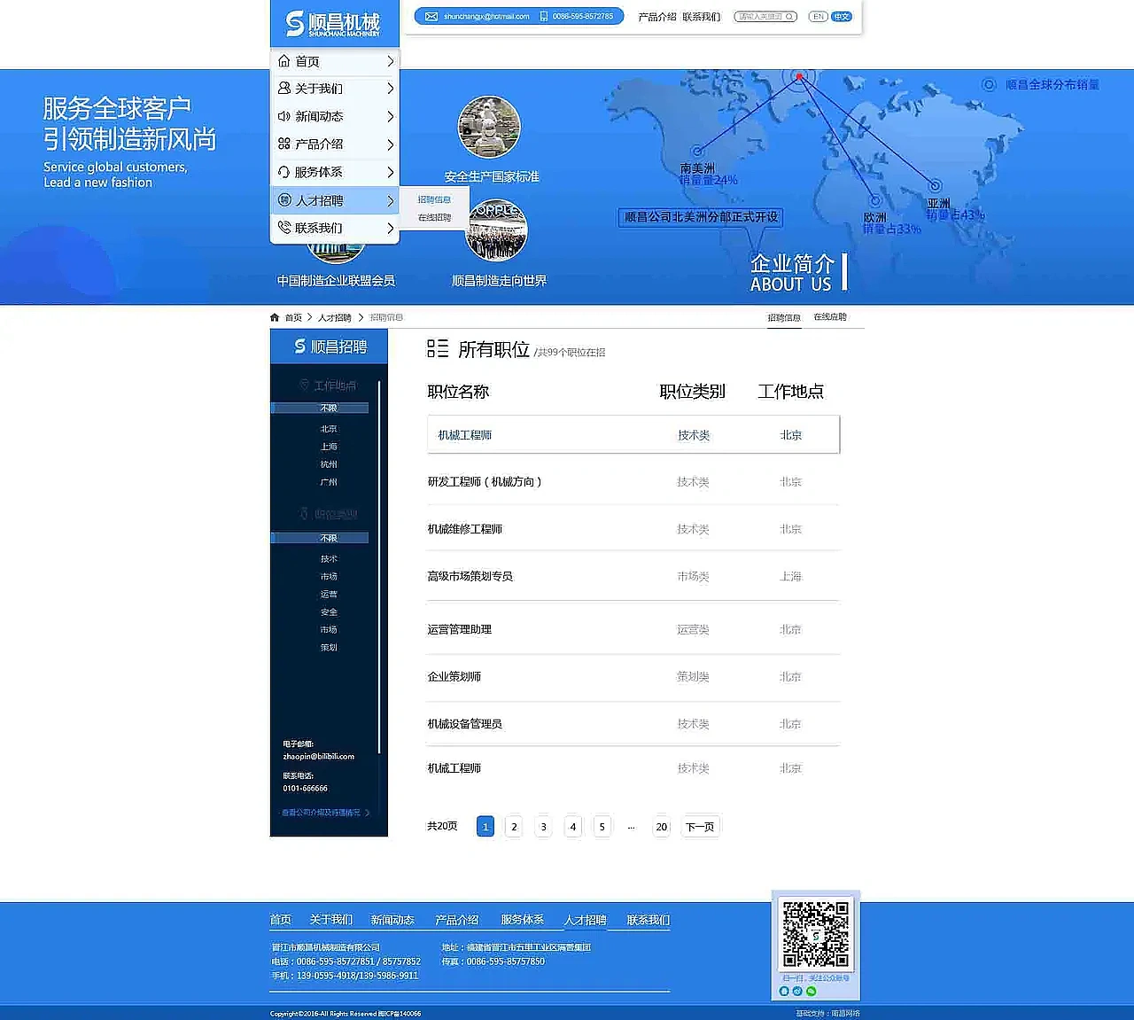Viewport: 1134px width, 1020px height.
Task: Open 在线招聘 from the 人才招聘 submenu
Action: click(x=433, y=216)
